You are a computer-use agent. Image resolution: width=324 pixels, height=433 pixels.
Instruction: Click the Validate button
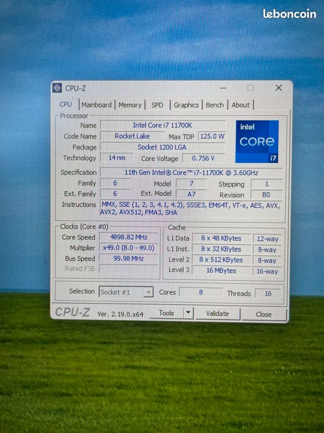218,314
